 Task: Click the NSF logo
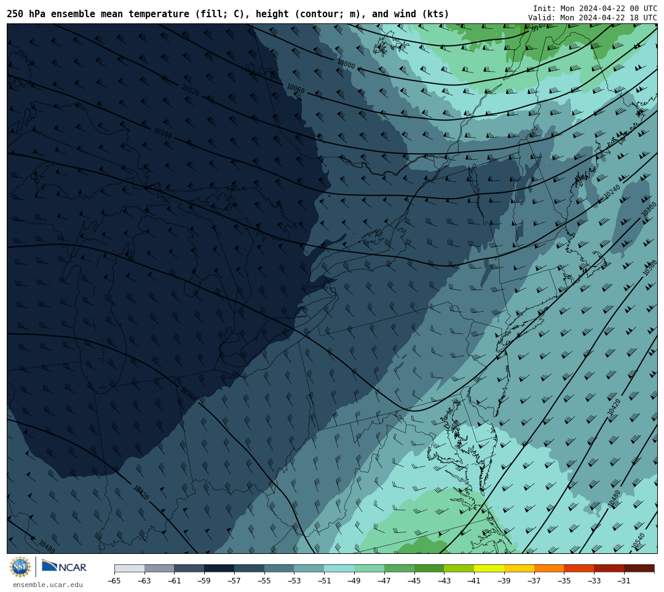pos(20,567)
